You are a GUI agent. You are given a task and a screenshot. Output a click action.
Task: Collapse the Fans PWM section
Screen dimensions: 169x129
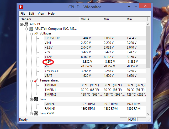[x=31, y=114]
